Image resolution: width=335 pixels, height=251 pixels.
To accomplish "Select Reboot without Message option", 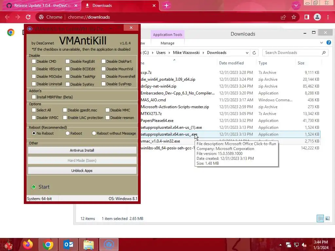I will (x=94, y=133).
